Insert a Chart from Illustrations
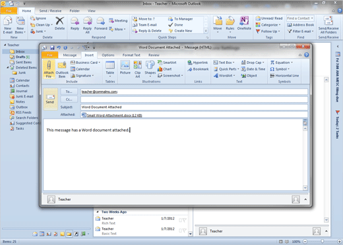This screenshot has height=245, width=343. point(164,69)
